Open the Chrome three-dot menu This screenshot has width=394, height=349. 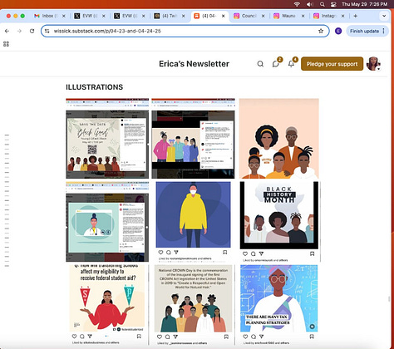coord(383,31)
